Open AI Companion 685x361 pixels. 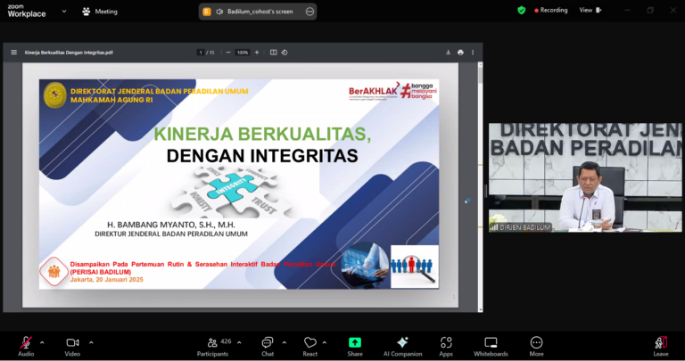pyautogui.click(x=401, y=344)
